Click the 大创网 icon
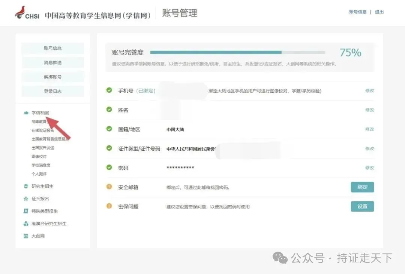 point(26,236)
